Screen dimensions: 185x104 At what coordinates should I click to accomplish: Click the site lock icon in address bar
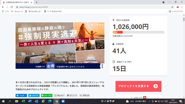point(17,7)
